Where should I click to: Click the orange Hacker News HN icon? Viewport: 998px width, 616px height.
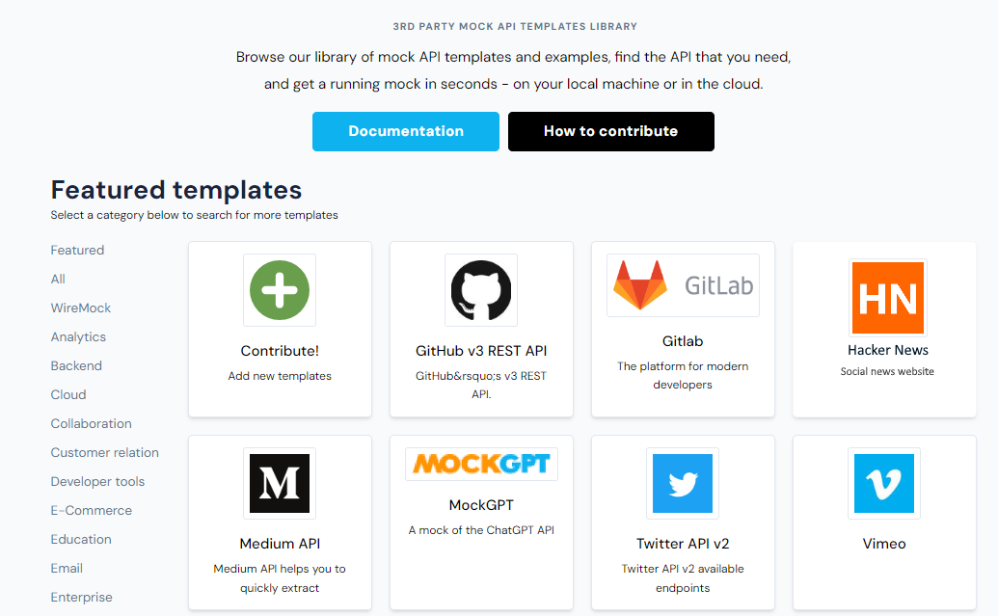[x=888, y=298]
